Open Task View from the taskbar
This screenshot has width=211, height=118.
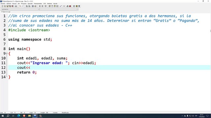coord(13,116)
